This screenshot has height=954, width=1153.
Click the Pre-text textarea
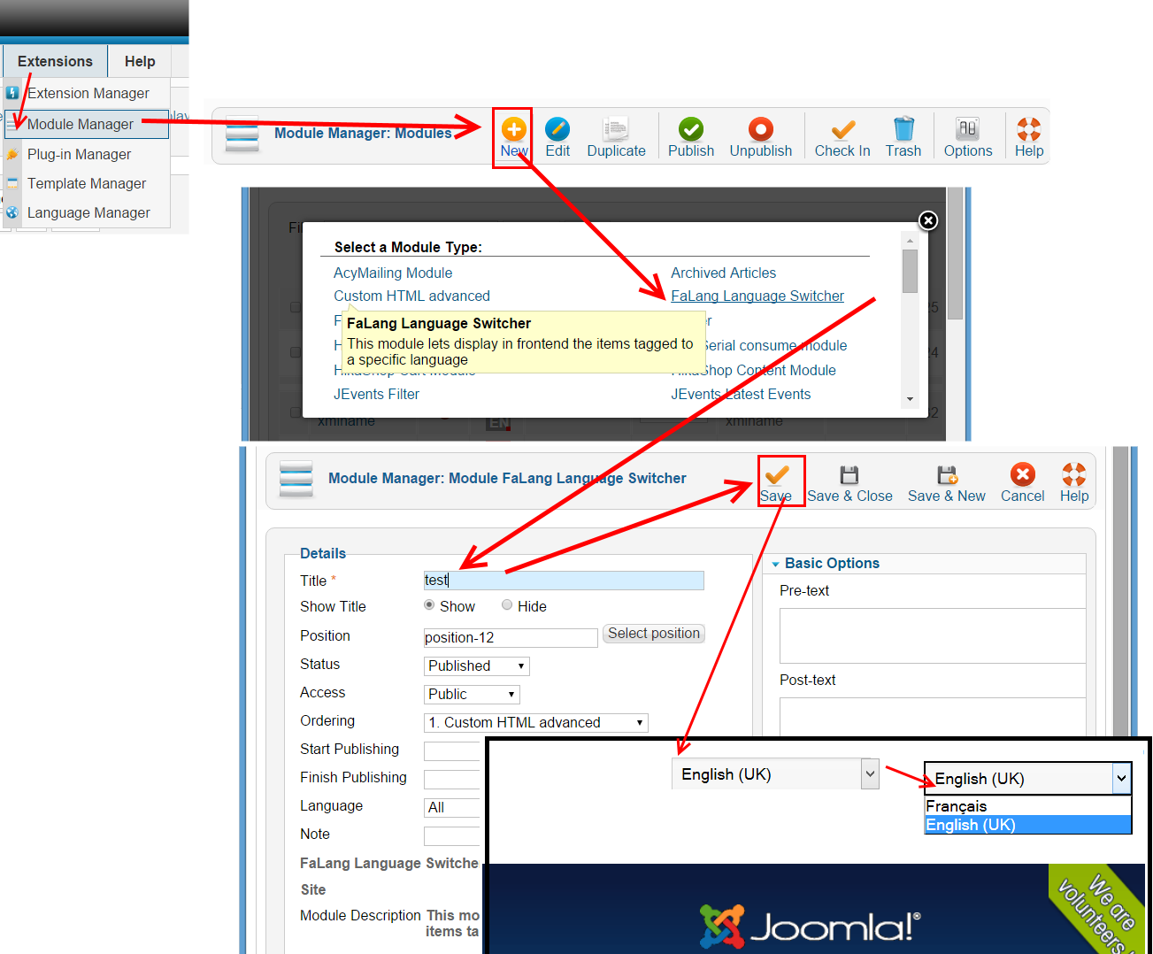(x=933, y=635)
